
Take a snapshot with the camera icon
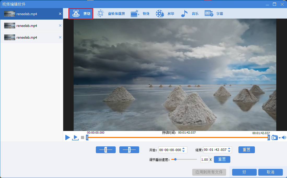pyautogui.click(x=274, y=137)
